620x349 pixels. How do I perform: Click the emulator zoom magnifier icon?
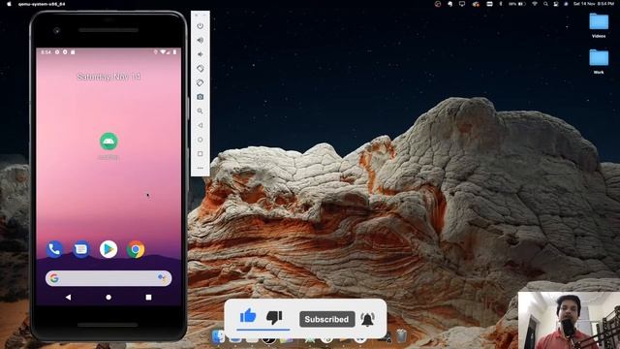(201, 111)
